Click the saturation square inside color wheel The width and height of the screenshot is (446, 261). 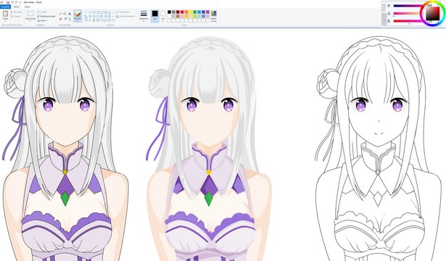point(433,13)
